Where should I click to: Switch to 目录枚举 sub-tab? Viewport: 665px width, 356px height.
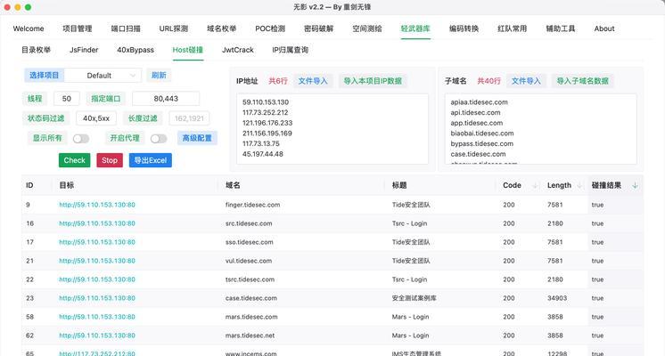(x=36, y=50)
